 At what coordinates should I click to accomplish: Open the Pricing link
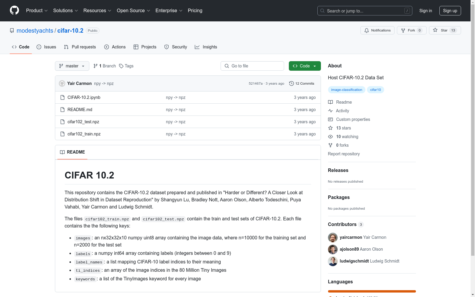point(195,11)
